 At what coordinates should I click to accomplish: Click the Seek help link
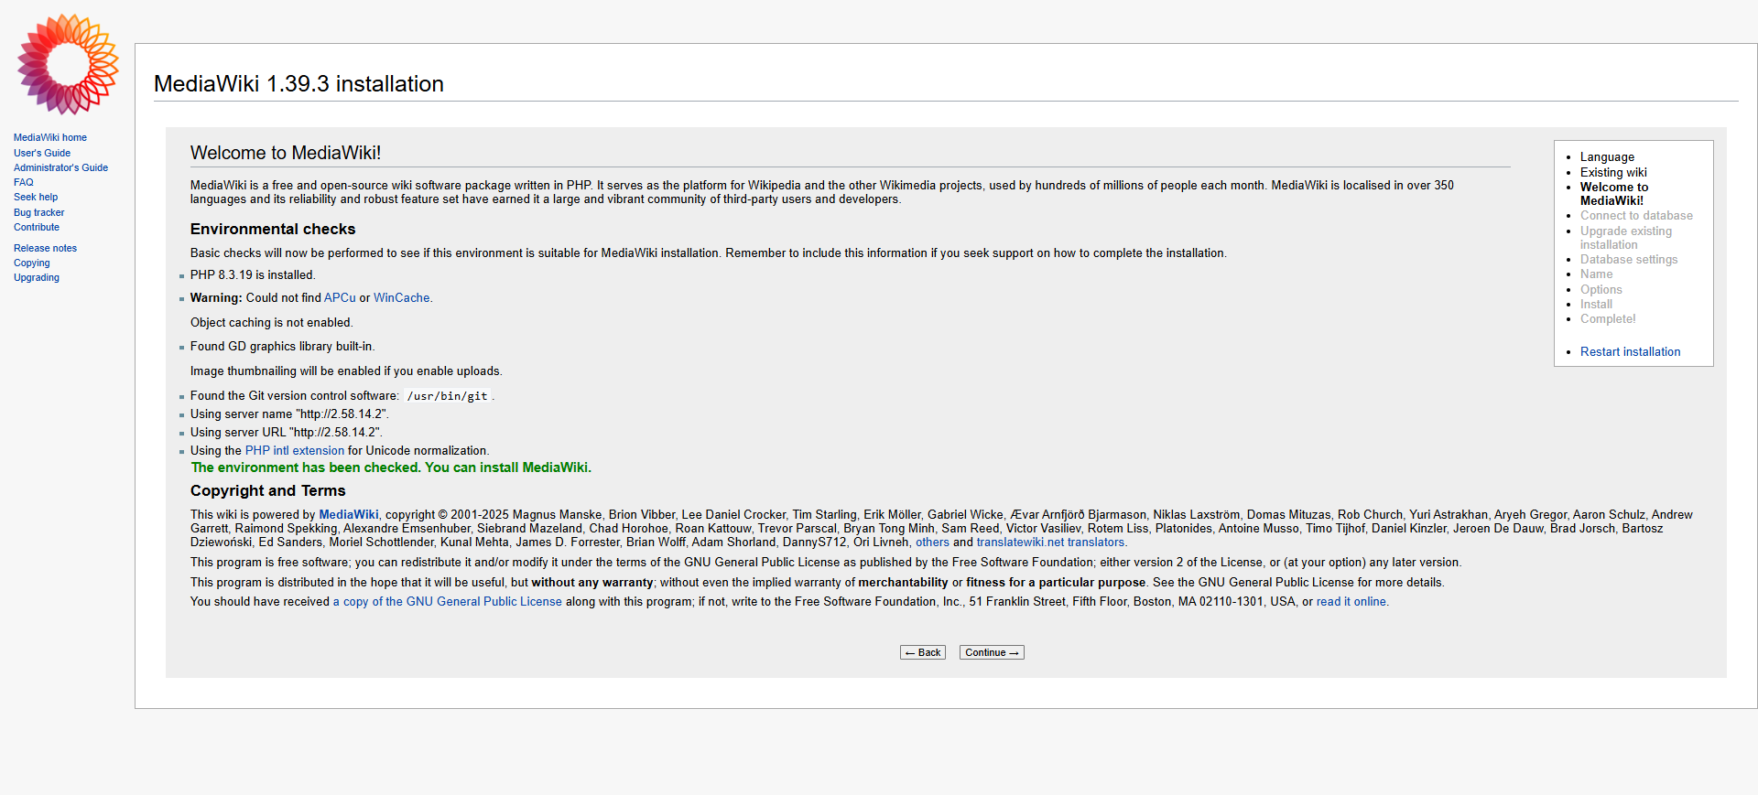coord(36,197)
